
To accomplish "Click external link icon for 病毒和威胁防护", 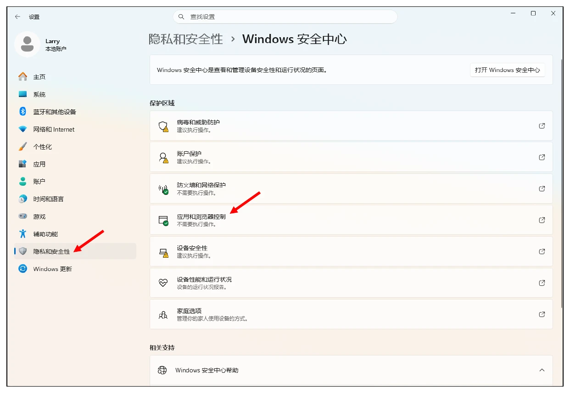I will [x=542, y=126].
